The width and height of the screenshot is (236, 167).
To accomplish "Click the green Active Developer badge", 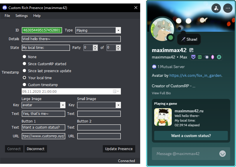I will (200, 57).
